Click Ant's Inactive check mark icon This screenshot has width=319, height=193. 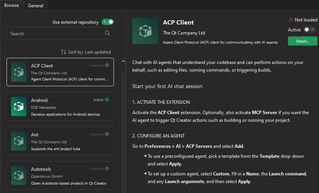[x=107, y=134]
